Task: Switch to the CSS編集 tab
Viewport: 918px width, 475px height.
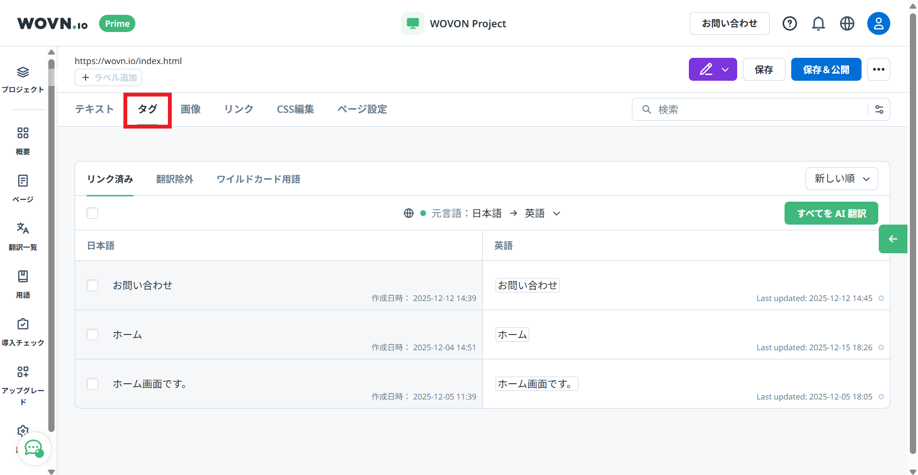Action: point(295,109)
